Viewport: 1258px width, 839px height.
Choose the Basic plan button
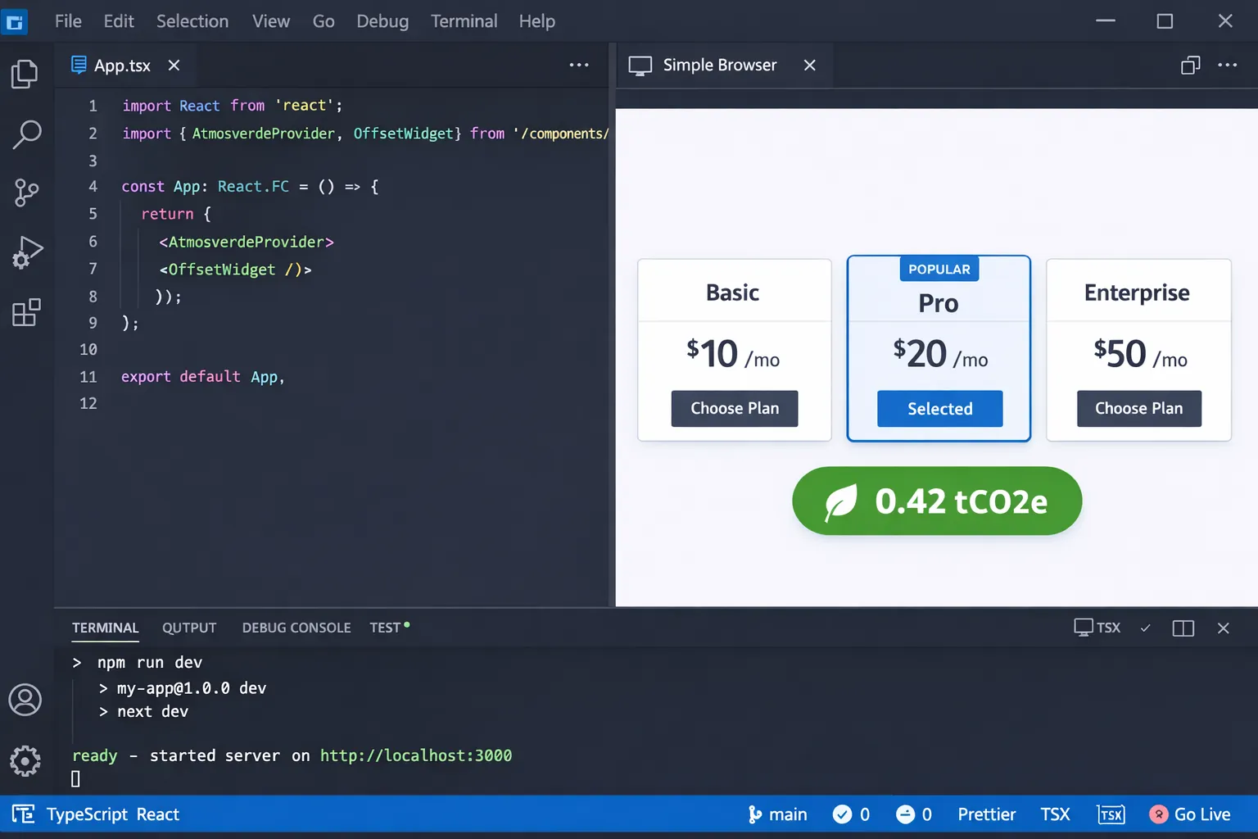coord(735,408)
